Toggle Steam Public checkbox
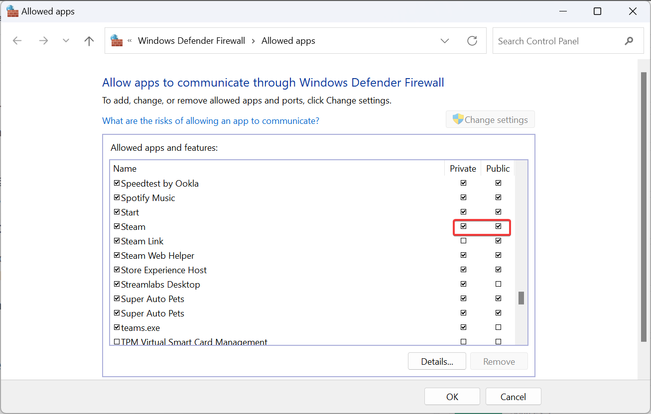The height and width of the screenshot is (414, 651). (x=499, y=226)
